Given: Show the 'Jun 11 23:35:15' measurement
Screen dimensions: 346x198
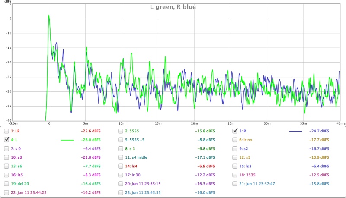Looking at the screenshot, I should pos(121,184).
